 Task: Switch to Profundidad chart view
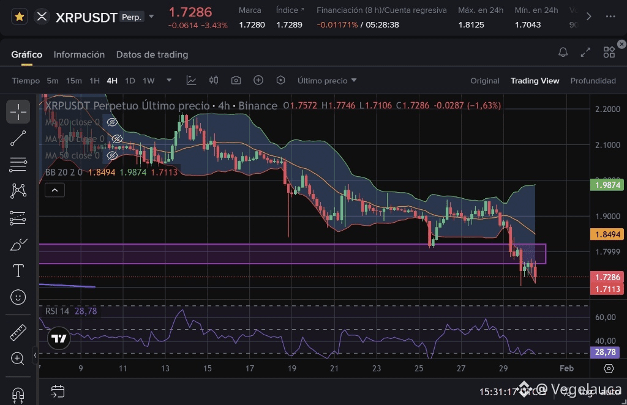(x=593, y=81)
